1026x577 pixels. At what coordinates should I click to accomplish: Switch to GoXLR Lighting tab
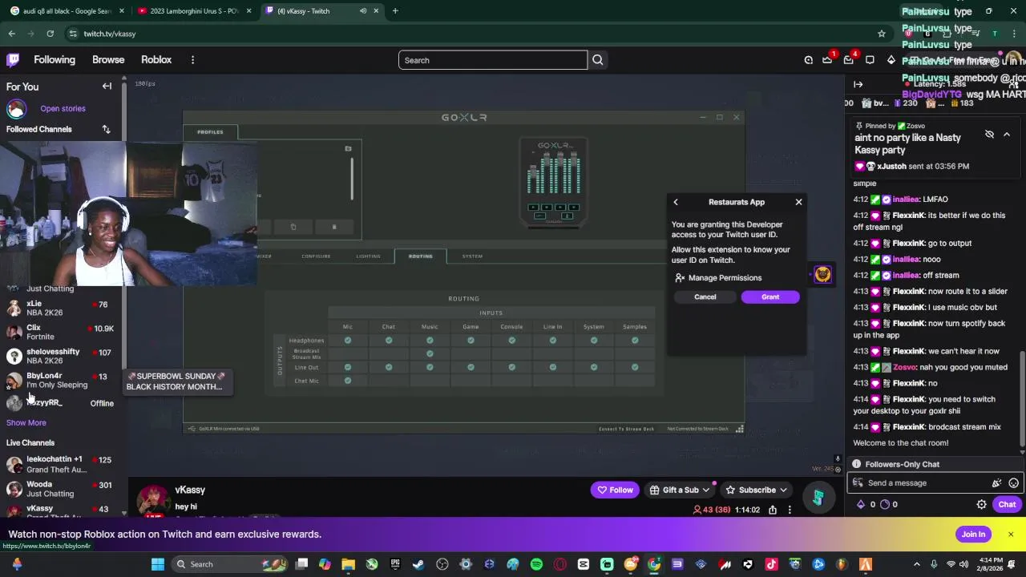point(369,256)
